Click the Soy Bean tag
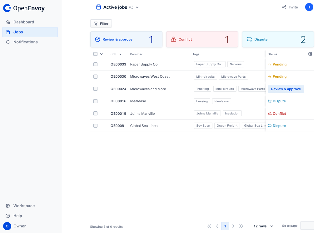The width and height of the screenshot is (328, 233). pyautogui.click(x=203, y=126)
